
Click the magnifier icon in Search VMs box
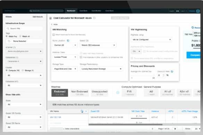8,28
